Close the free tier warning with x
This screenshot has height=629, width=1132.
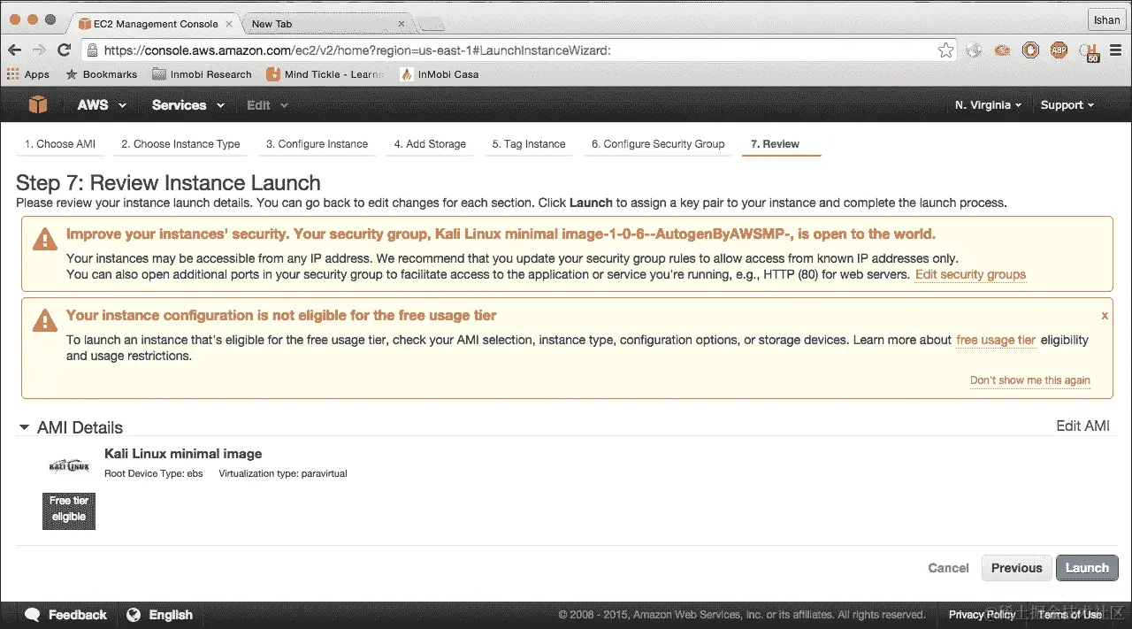[x=1105, y=315]
